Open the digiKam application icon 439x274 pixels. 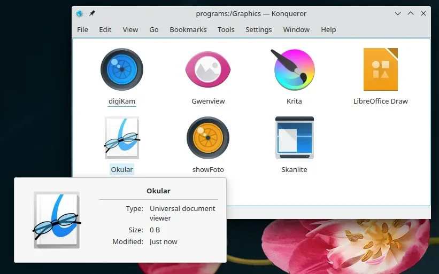point(121,69)
